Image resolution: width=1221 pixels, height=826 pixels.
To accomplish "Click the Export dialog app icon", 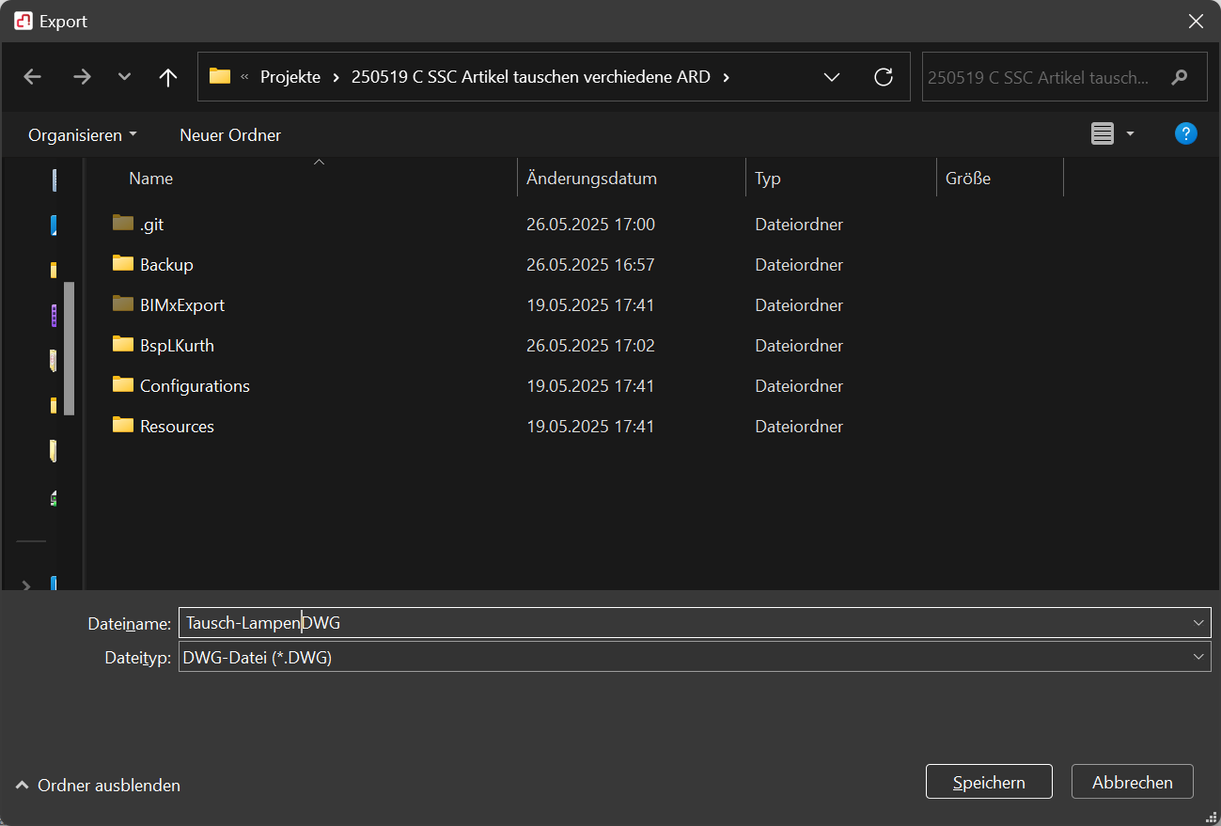I will (23, 21).
